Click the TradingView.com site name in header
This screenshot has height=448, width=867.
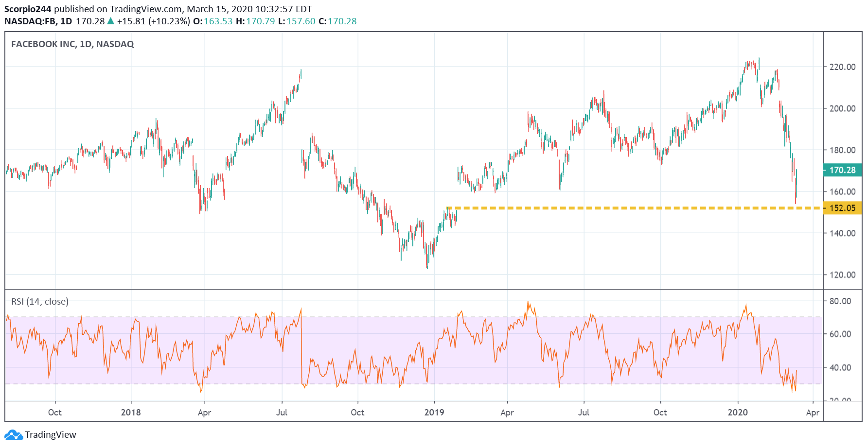tap(146, 9)
